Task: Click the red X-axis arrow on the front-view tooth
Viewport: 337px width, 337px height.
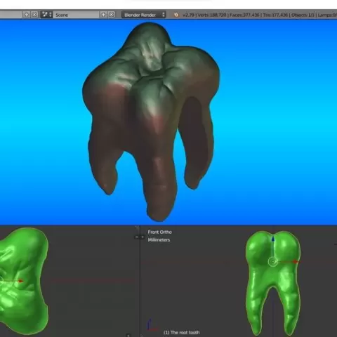Action: tap(296, 262)
